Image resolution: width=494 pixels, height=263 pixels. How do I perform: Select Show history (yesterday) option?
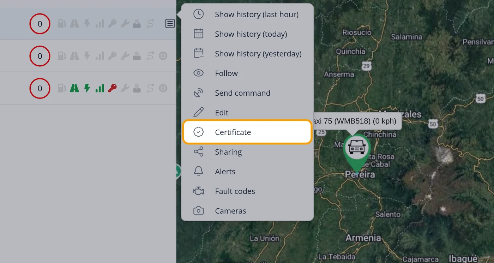pos(247,54)
